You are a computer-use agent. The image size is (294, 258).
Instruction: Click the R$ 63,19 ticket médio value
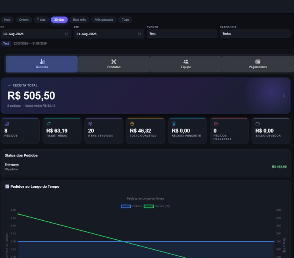click(x=57, y=131)
